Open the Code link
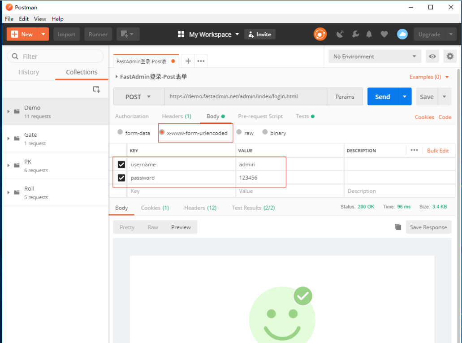This screenshot has height=343, width=462. 445,117
